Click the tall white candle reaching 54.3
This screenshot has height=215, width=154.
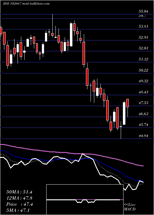(x=71, y=35)
